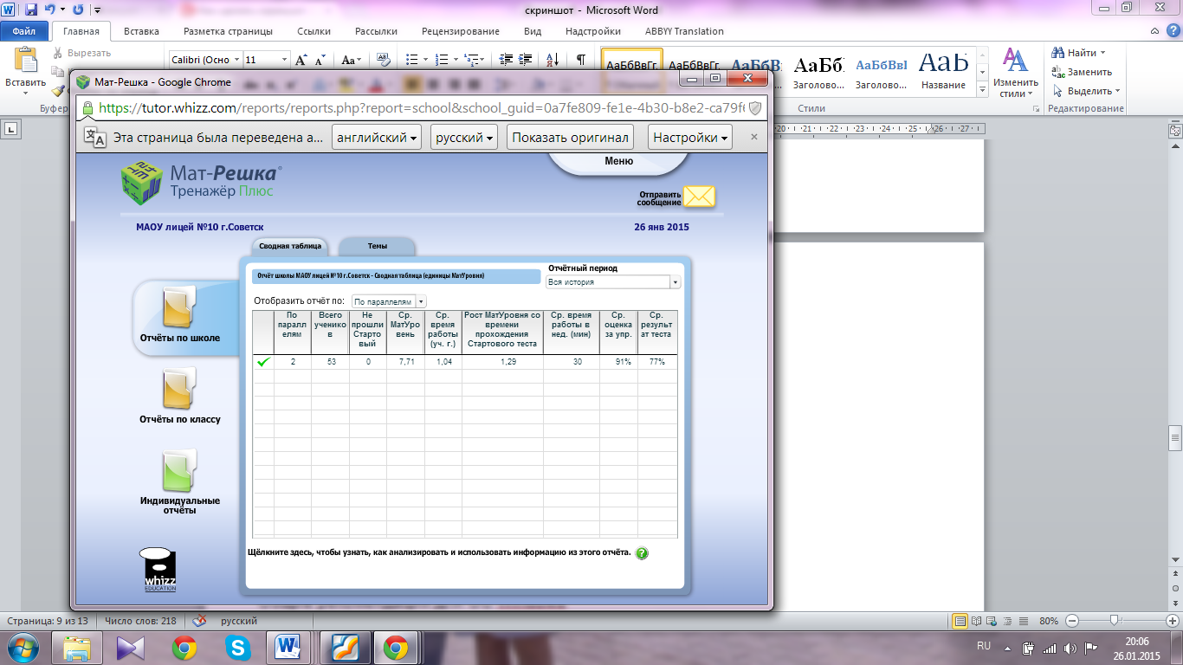Switch to the Page Layout ribbon tab
Viewport: 1183px width, 665px height.
(228, 31)
